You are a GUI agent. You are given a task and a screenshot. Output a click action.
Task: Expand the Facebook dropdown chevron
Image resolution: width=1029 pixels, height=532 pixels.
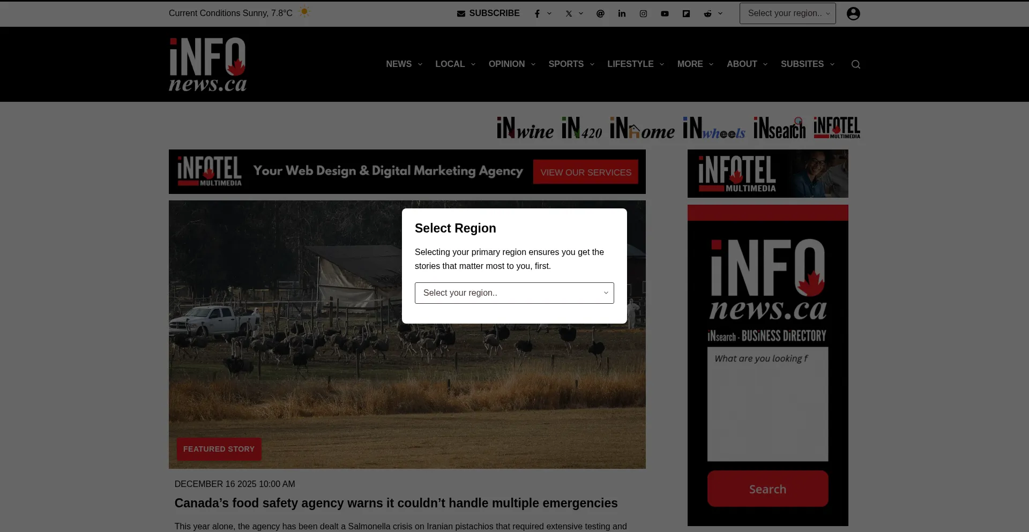(549, 13)
